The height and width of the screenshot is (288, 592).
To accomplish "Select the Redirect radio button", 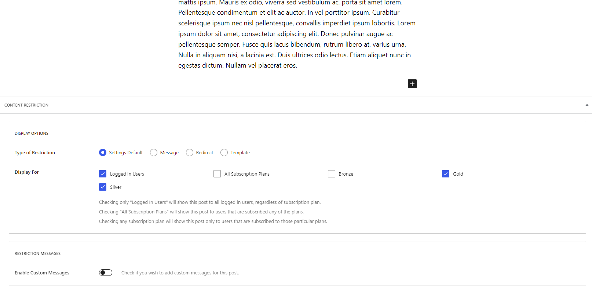I will pos(190,152).
